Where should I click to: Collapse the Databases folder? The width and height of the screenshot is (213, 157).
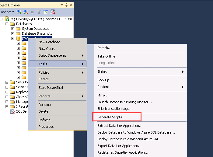point(7,24)
